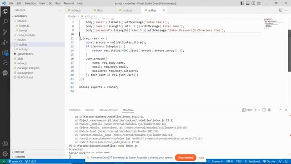Viewport: 291px width, 164px height.
Task: Click Routes breadcrumb in editor
Action: [x=72, y=16]
